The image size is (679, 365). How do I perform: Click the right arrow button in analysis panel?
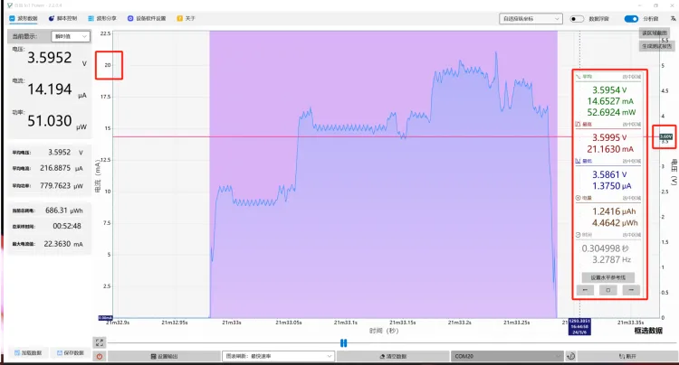(x=631, y=290)
